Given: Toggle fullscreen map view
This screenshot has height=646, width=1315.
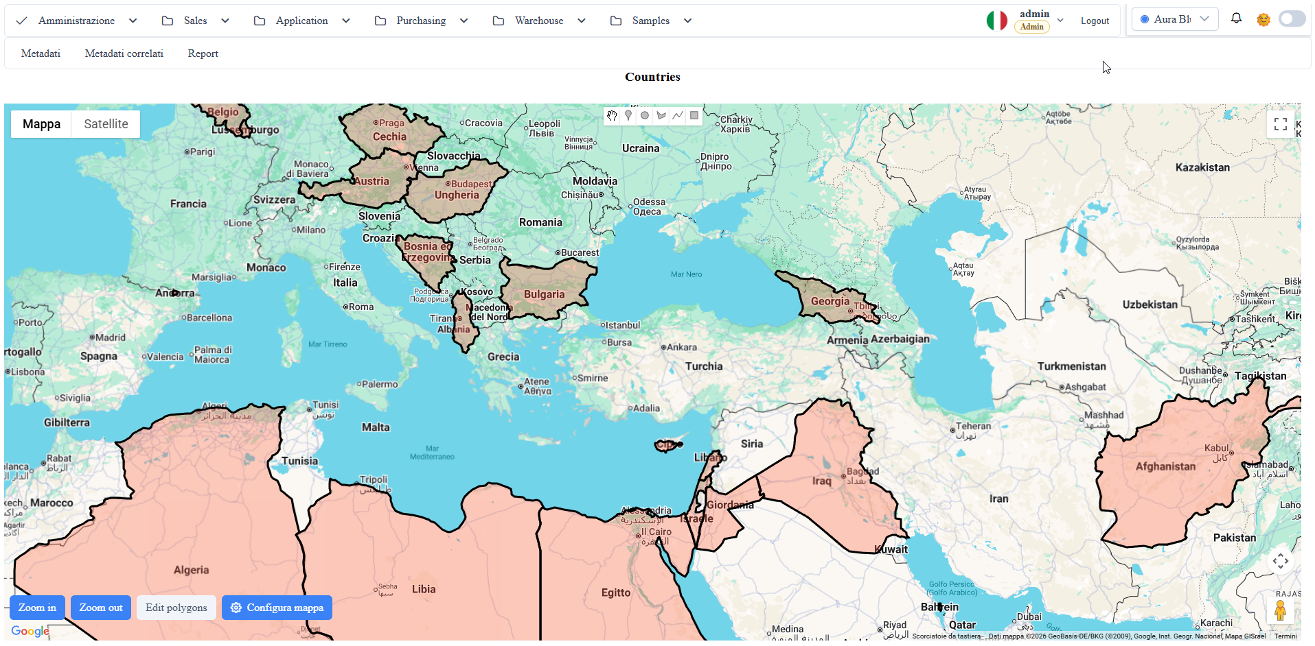Looking at the screenshot, I should 1281,124.
